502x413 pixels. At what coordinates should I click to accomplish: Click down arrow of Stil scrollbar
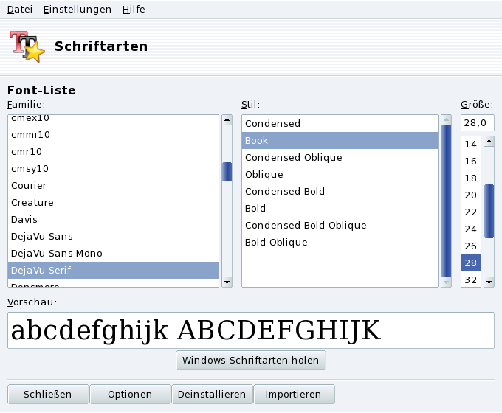coord(446,282)
